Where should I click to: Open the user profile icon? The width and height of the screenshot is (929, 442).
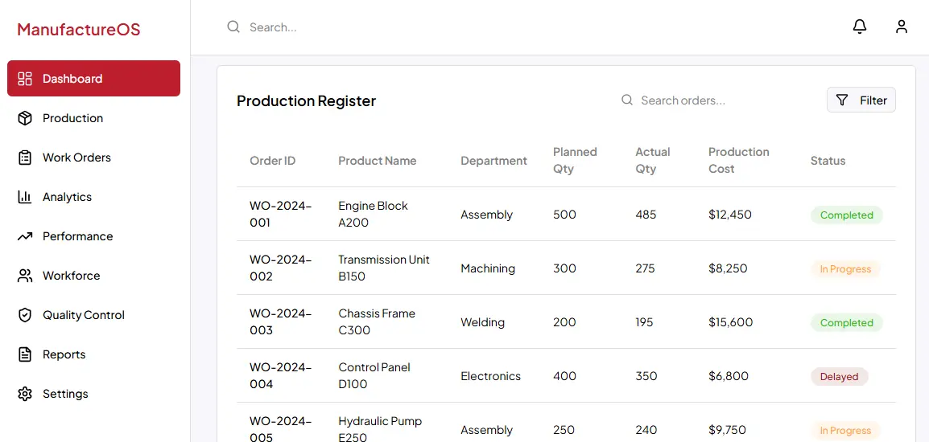click(902, 27)
